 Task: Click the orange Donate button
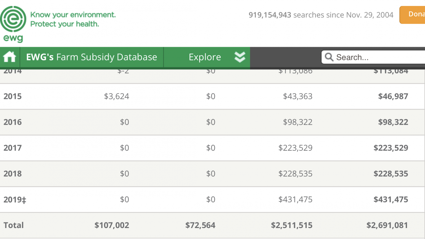click(412, 15)
